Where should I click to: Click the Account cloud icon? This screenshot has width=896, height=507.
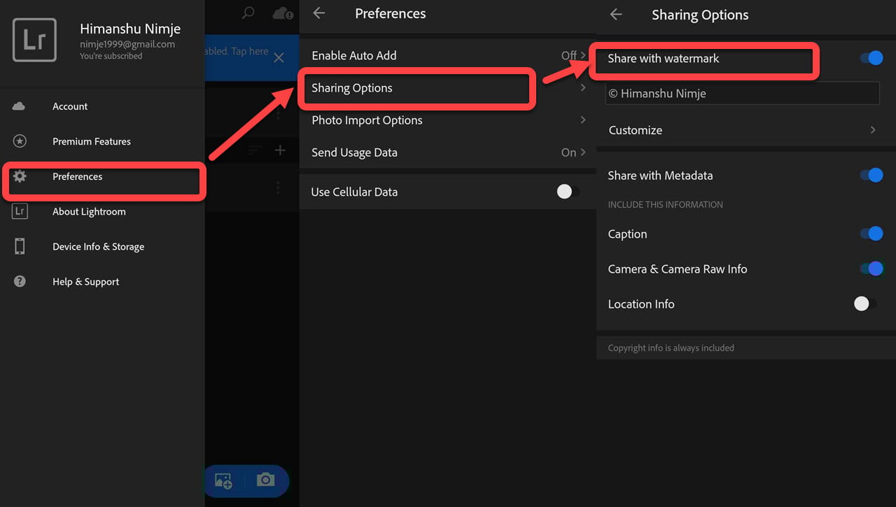20,106
